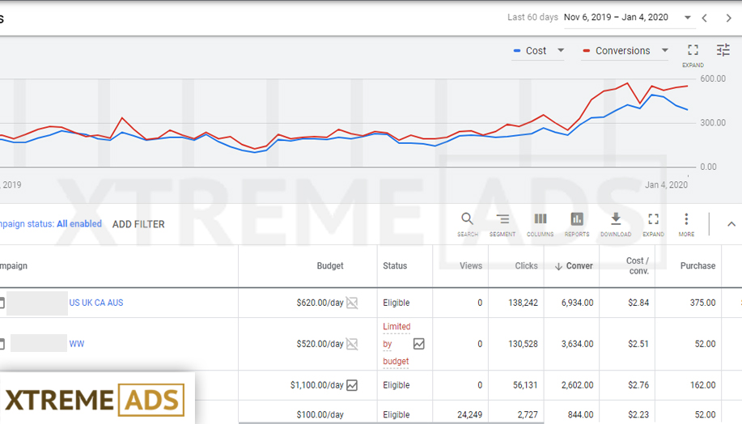Open the date range dropdown
This screenshot has height=424, width=742.
[688, 18]
